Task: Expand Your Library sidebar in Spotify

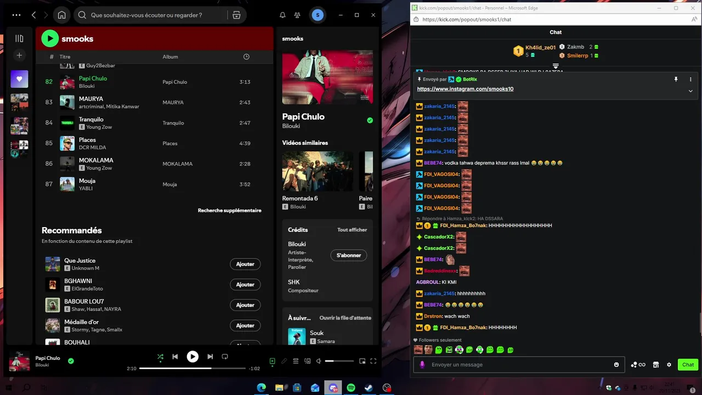Action: coord(19,38)
